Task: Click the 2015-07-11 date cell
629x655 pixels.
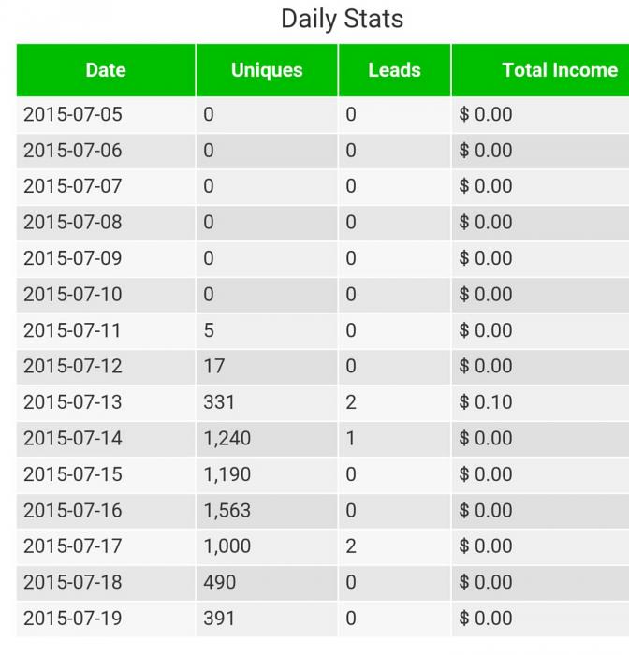Action: coord(106,330)
